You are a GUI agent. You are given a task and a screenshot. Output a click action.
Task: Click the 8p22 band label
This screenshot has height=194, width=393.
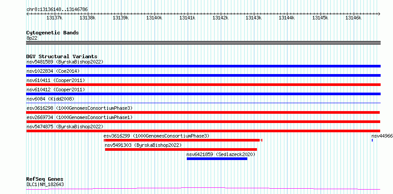coord(32,38)
